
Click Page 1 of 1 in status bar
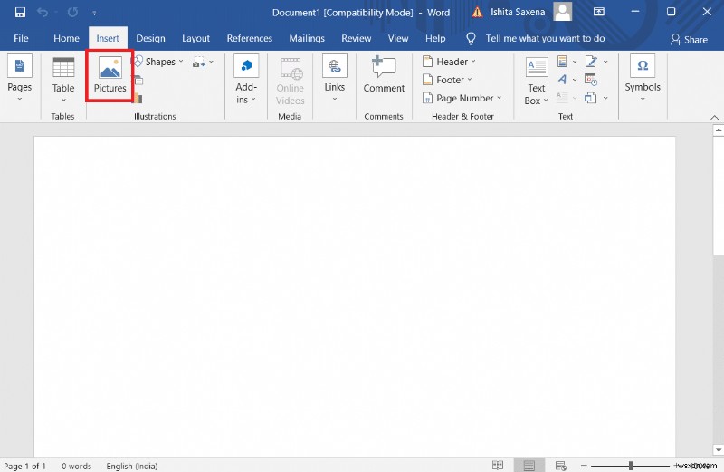click(25, 466)
